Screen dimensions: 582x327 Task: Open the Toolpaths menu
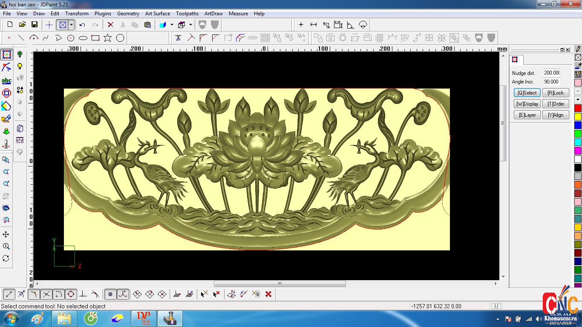click(187, 14)
